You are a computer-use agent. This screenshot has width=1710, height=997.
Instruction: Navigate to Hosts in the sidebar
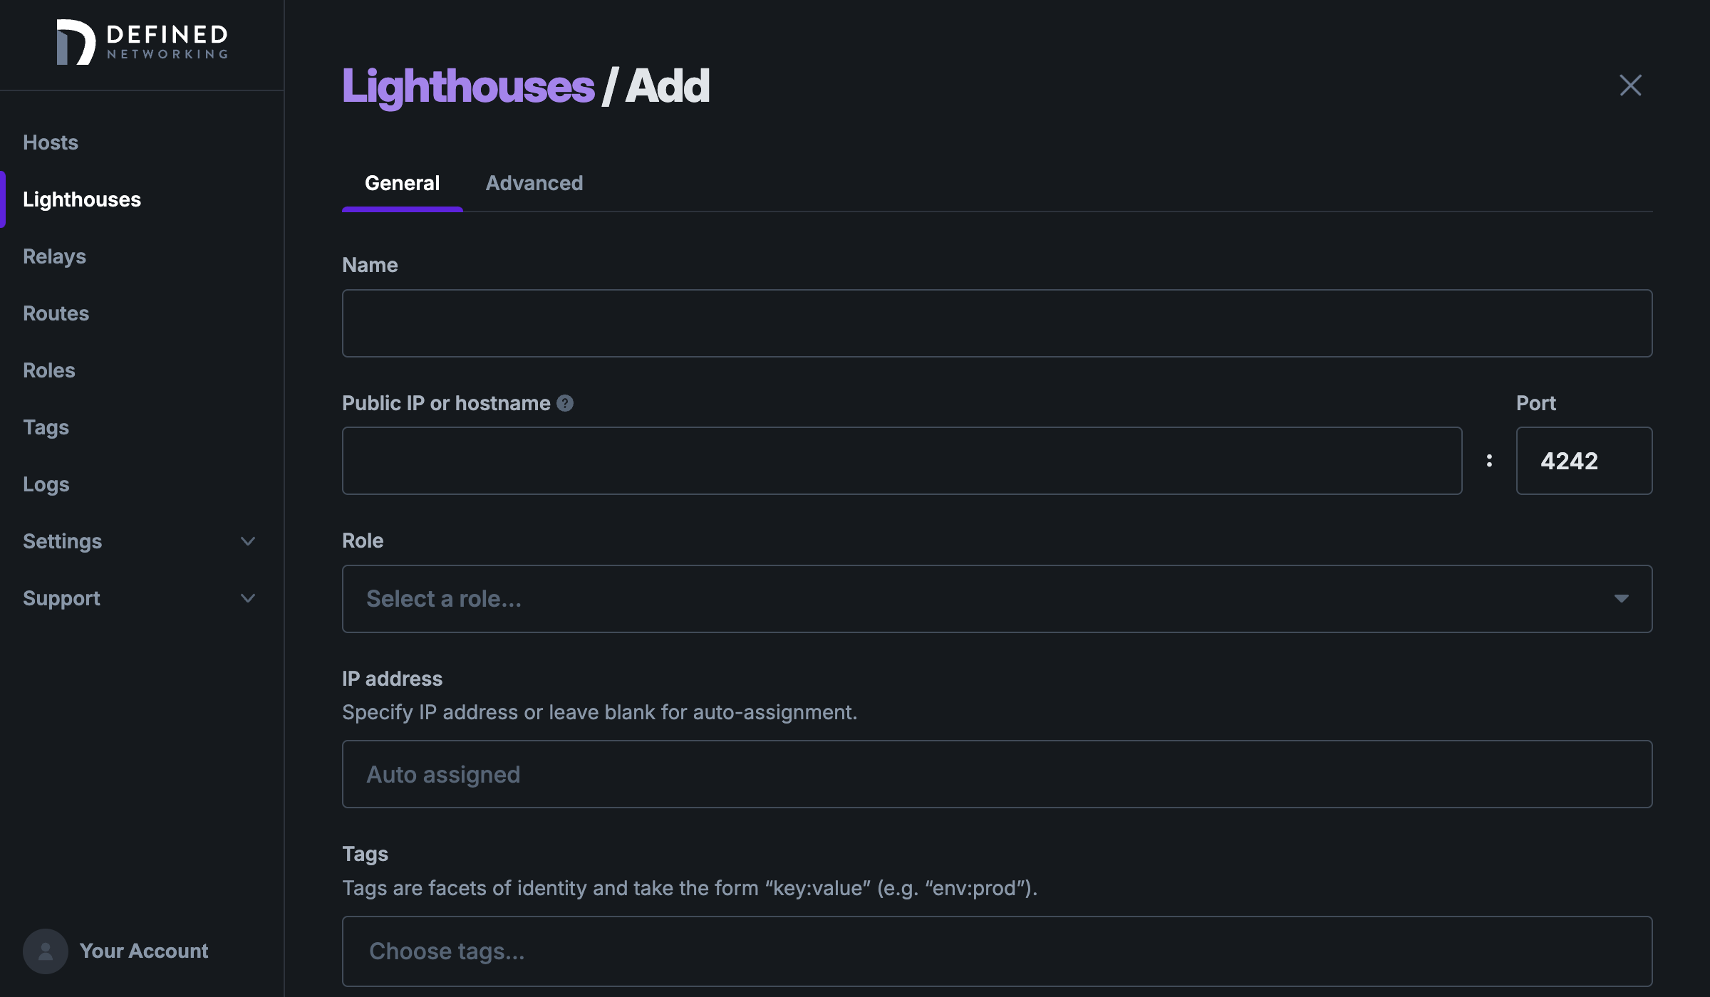click(50, 142)
